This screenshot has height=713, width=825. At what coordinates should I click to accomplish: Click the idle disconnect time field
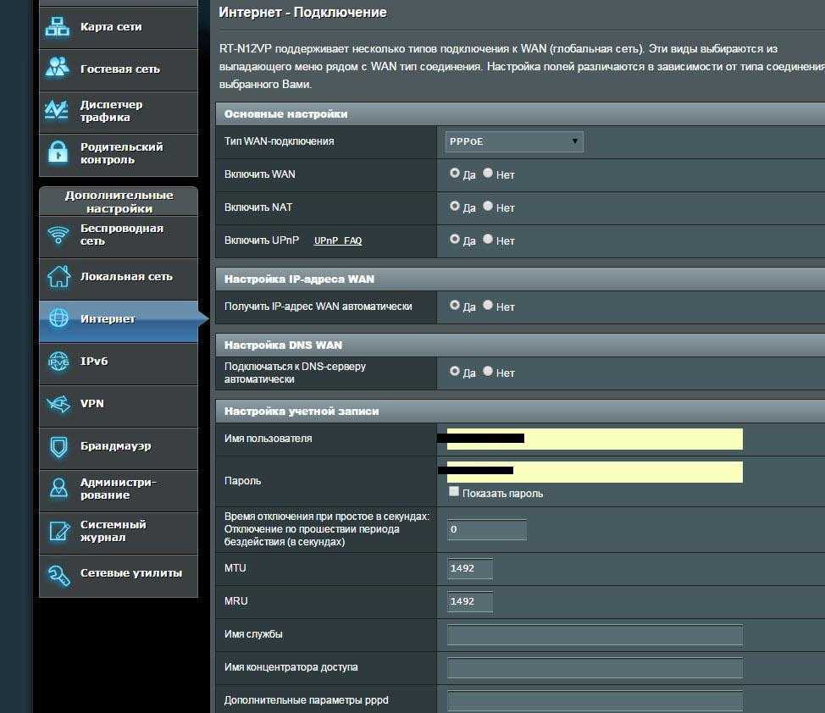[x=487, y=529]
